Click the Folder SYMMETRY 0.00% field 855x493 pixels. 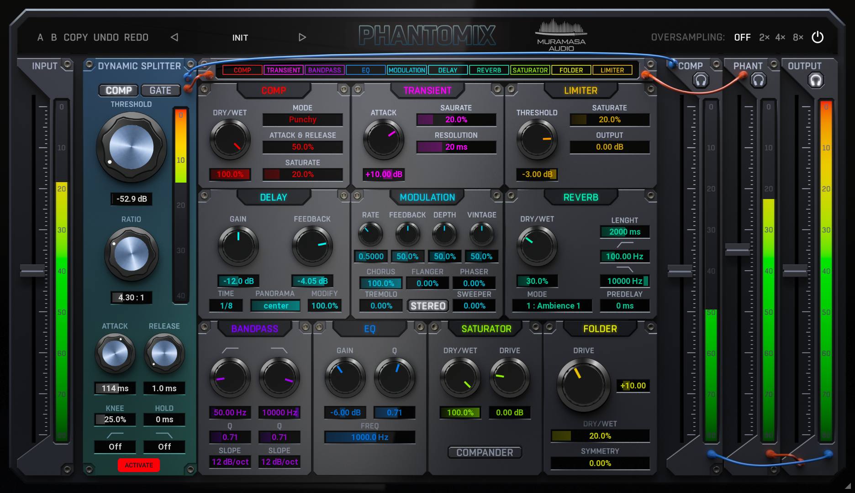[x=600, y=463]
